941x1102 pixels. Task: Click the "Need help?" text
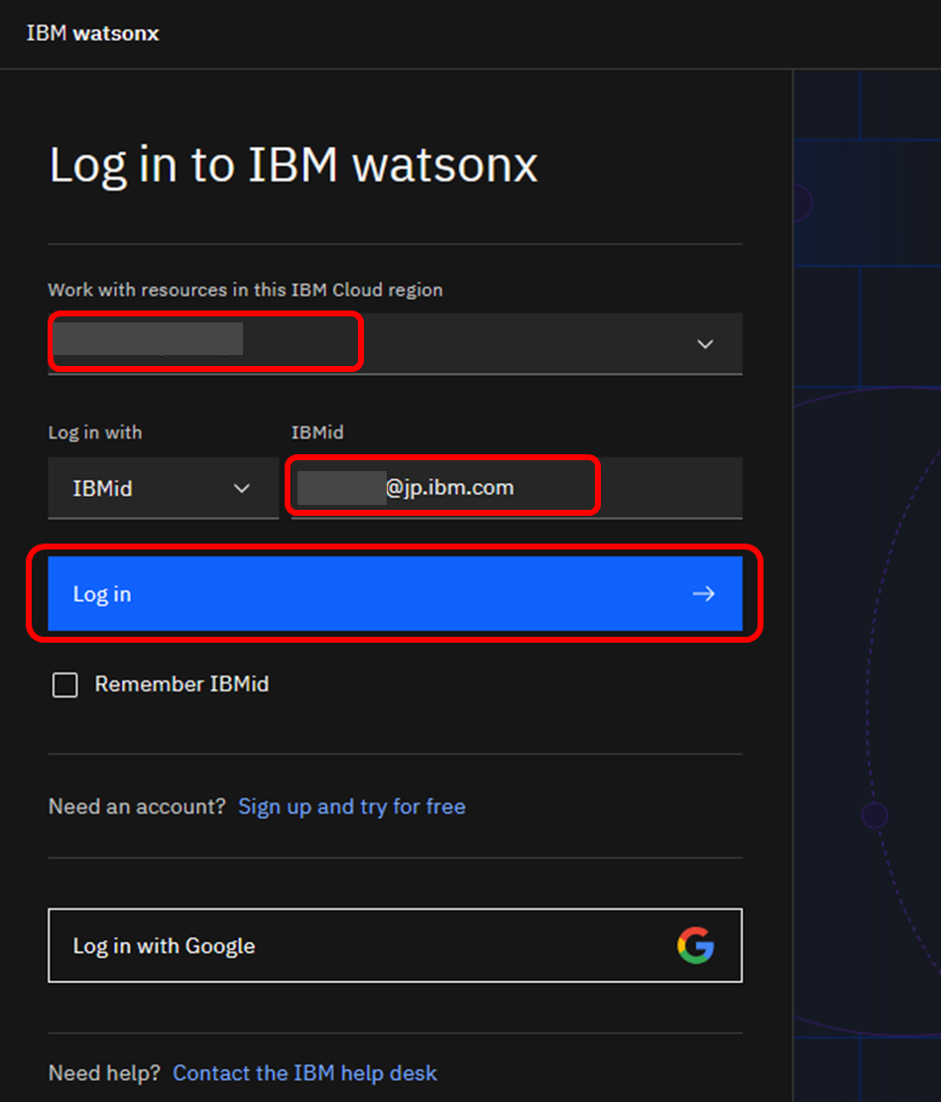(105, 1073)
